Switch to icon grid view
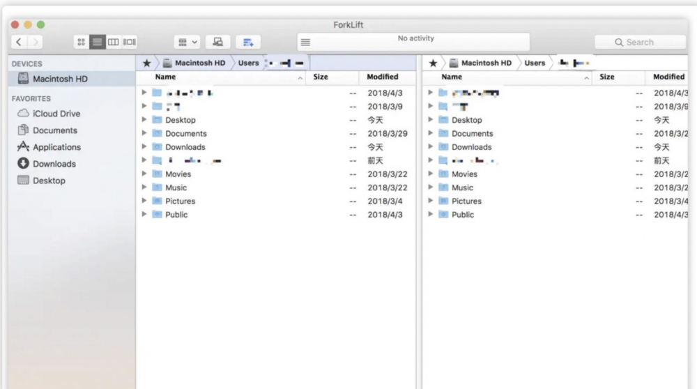The height and width of the screenshot is (389, 697). point(81,42)
